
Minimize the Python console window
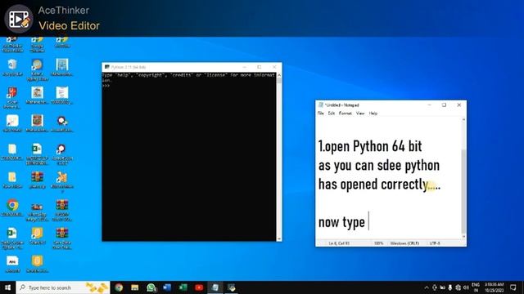pos(244,67)
